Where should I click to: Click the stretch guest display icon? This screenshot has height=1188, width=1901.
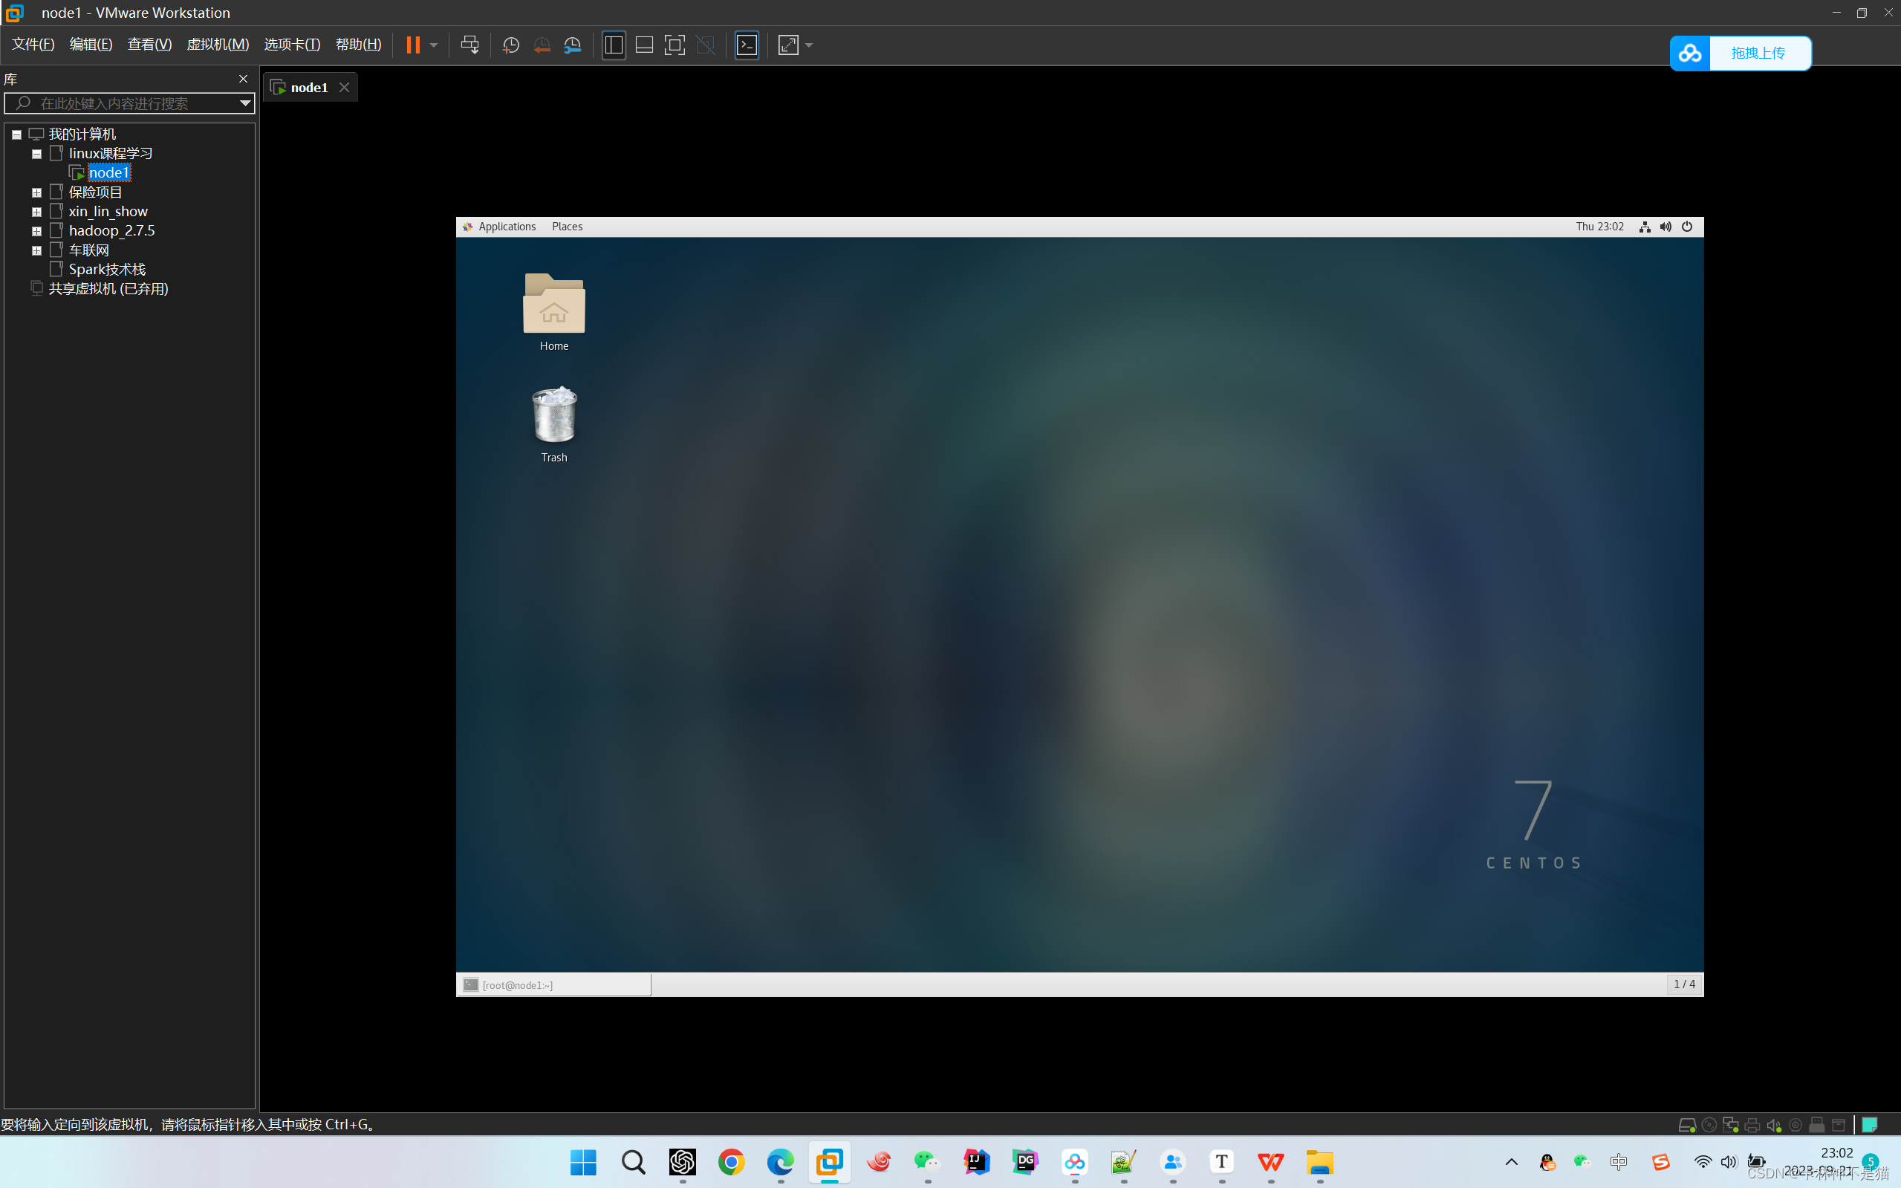tap(788, 45)
